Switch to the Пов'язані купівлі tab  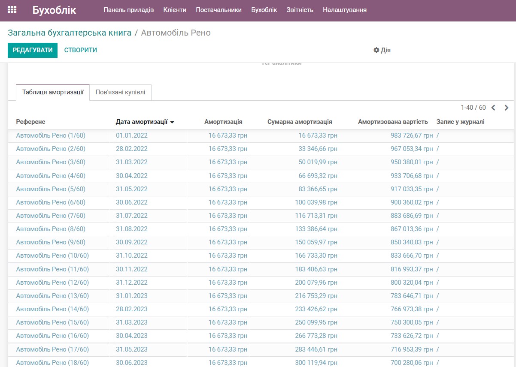tap(120, 92)
